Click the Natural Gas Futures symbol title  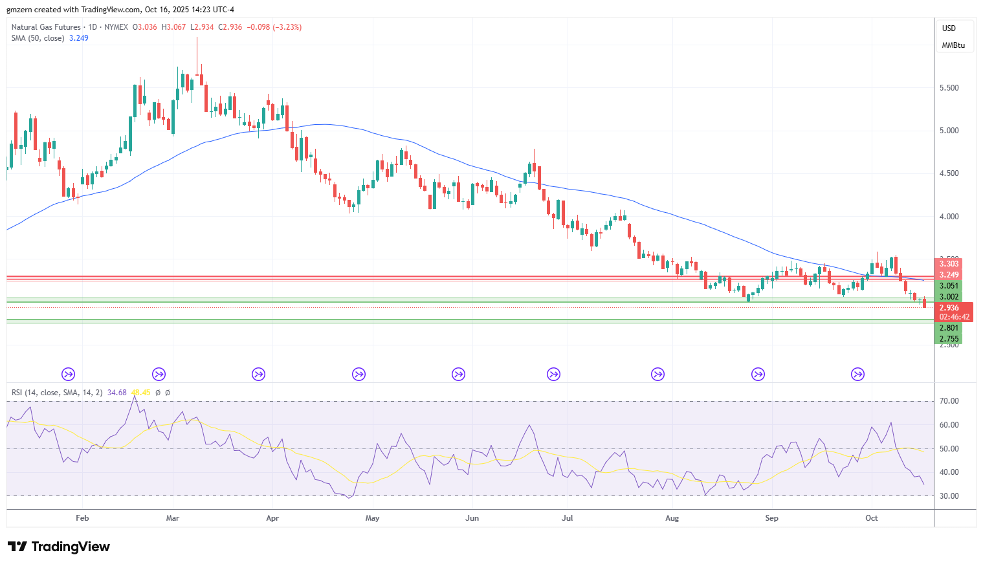(x=46, y=27)
